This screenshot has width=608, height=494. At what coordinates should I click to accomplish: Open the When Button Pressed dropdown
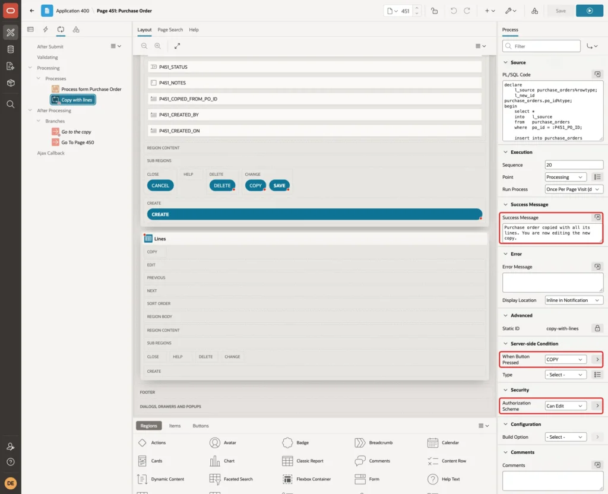[x=565, y=359]
